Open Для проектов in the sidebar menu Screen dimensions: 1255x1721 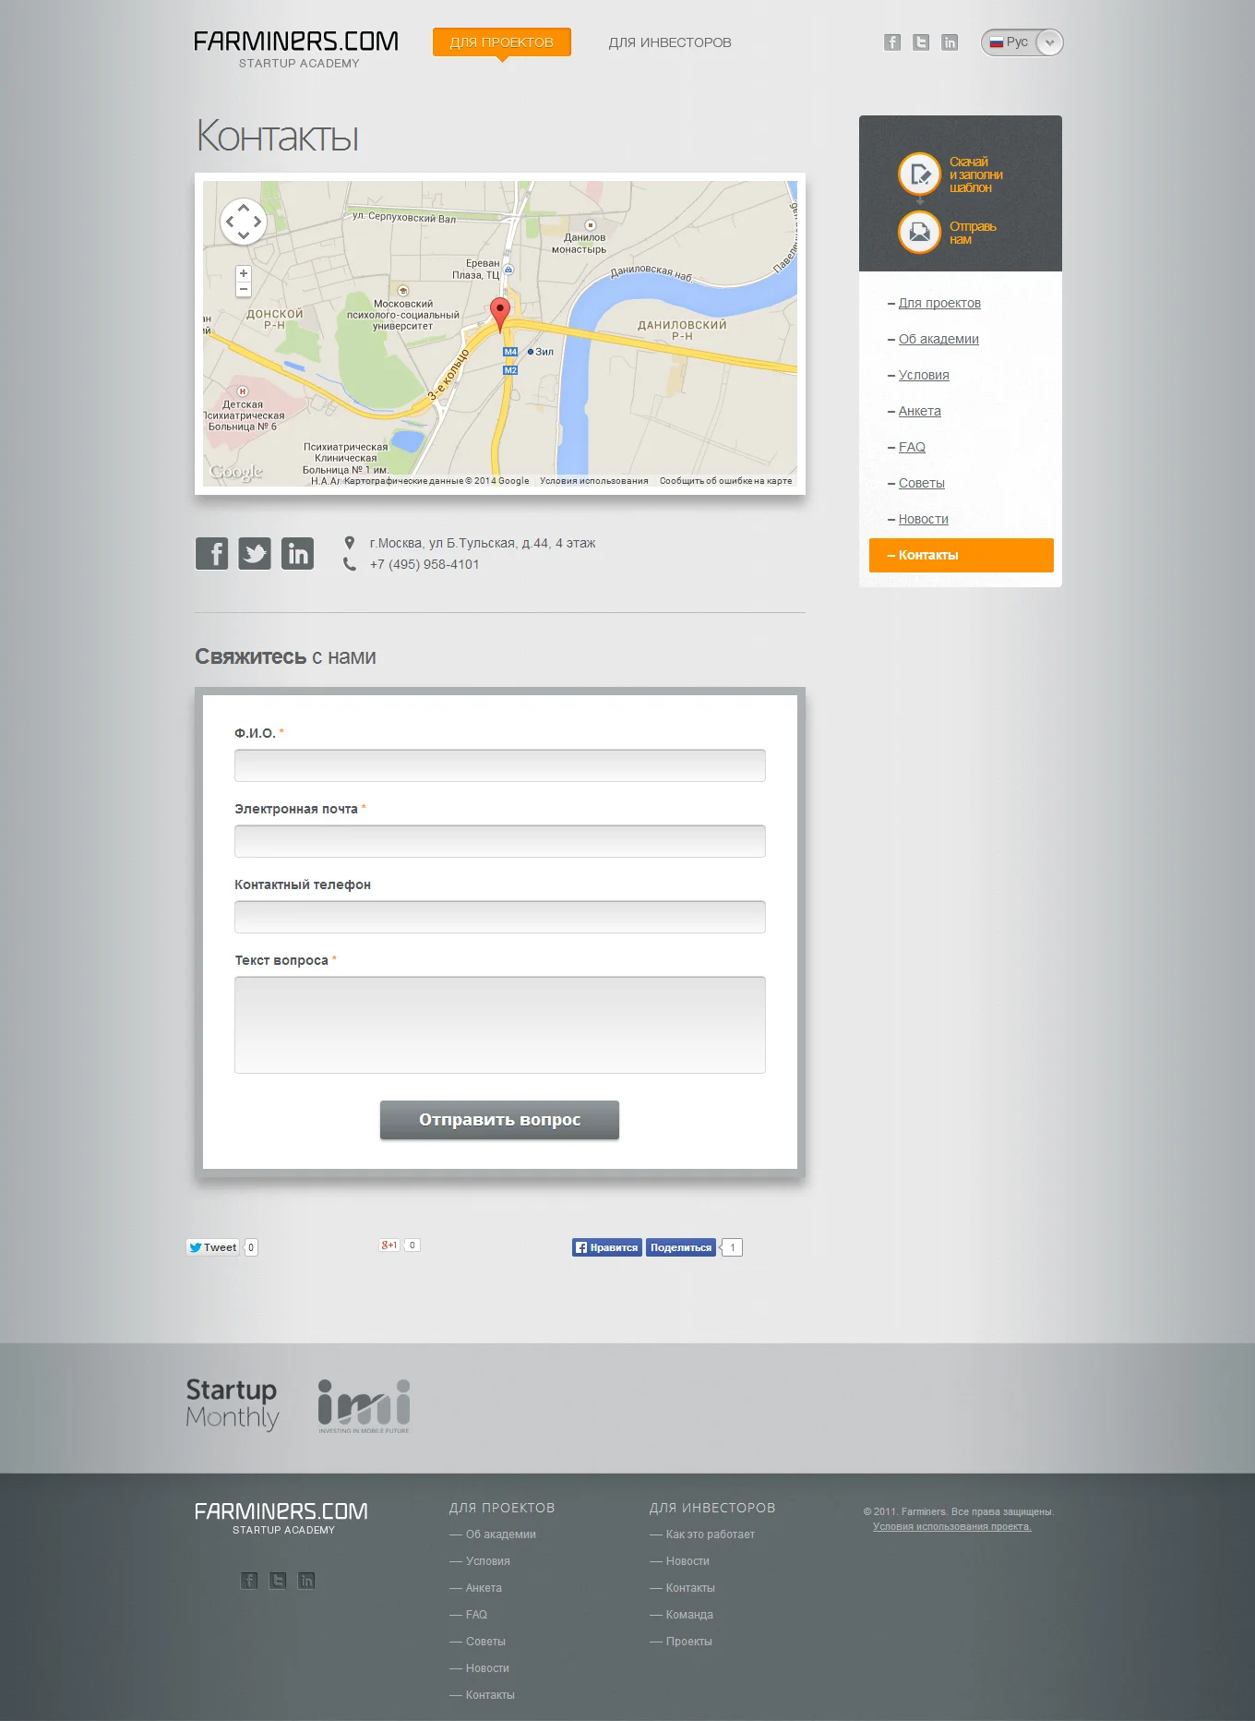(x=939, y=303)
